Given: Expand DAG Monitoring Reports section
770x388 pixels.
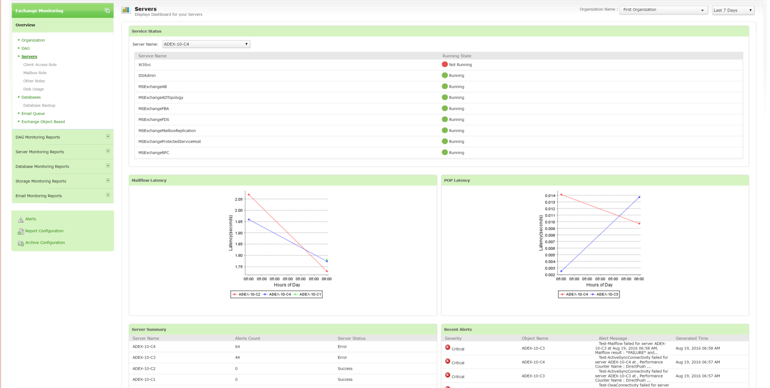Looking at the screenshot, I should coord(108,137).
